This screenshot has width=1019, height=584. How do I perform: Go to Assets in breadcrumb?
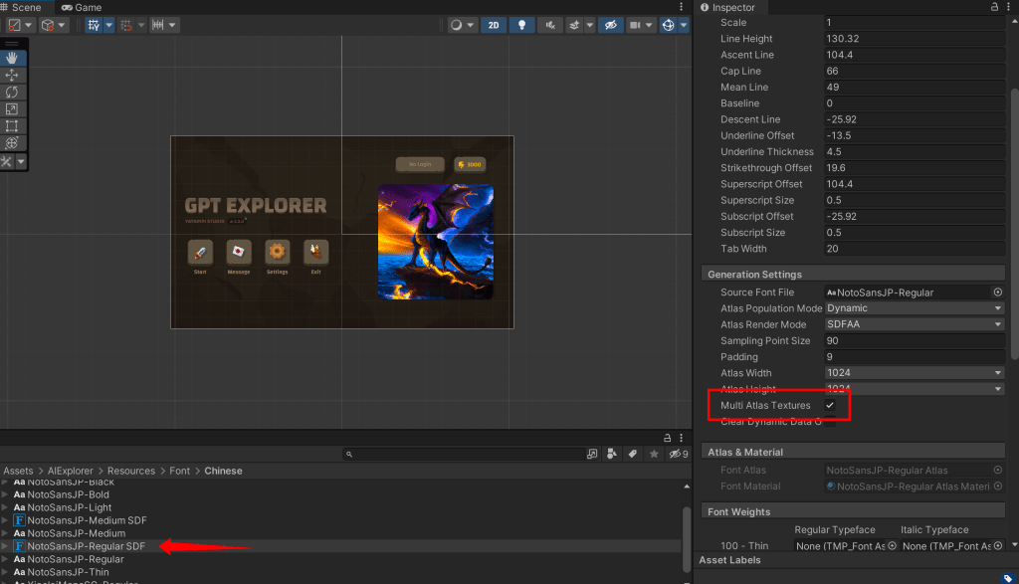(18, 471)
